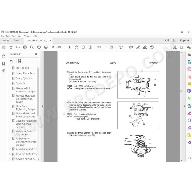Open the More Tools wrench icon
Viewport: 192px width, 192px height.
click(189, 142)
